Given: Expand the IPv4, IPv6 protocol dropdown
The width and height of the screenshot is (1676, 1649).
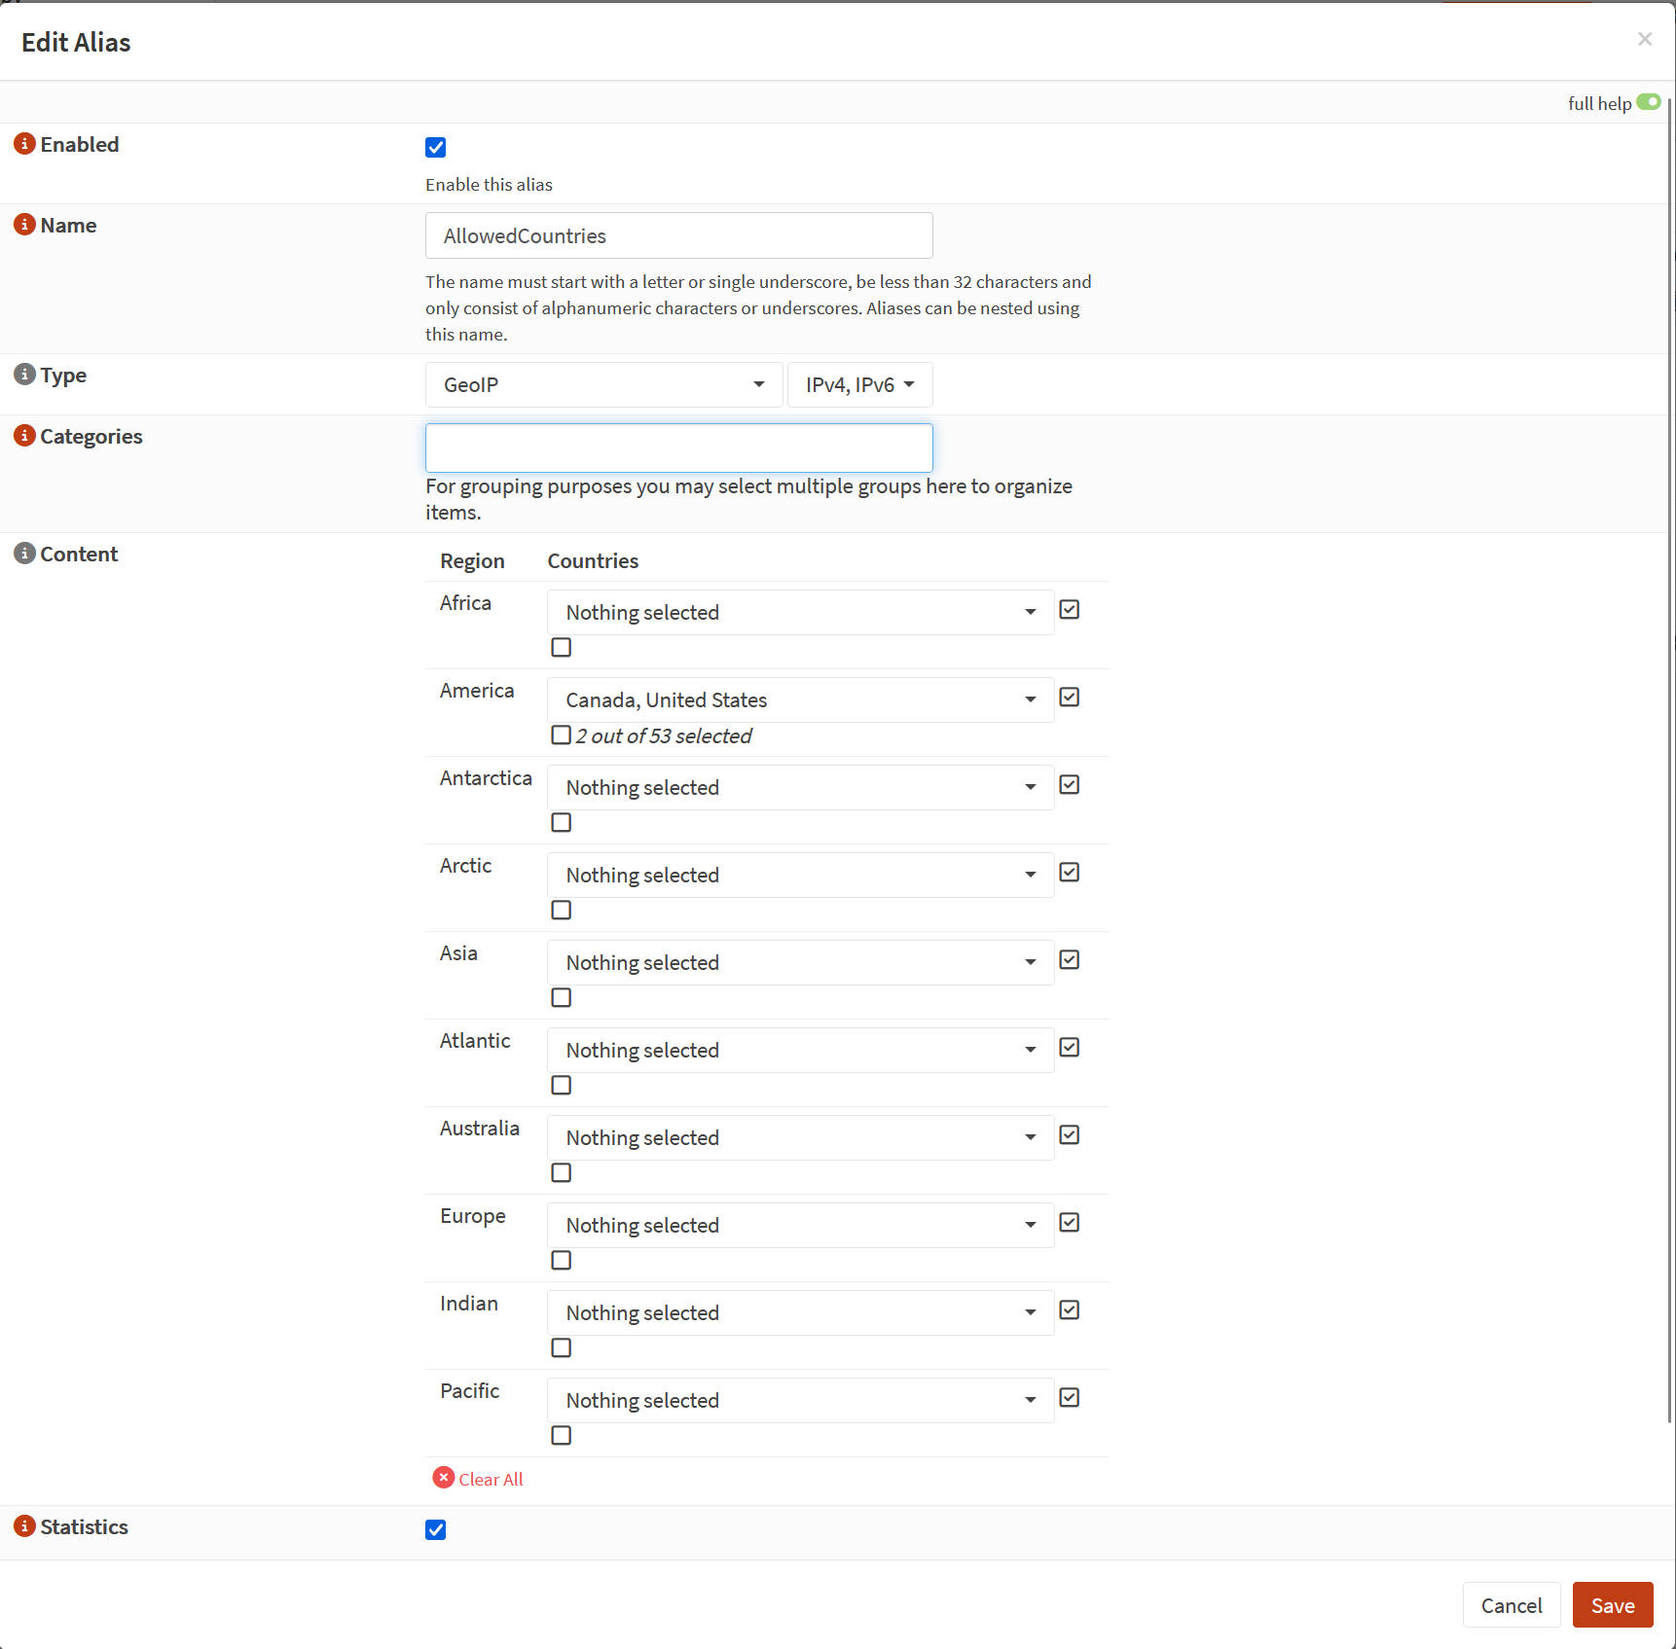Looking at the screenshot, I should [x=859, y=385].
